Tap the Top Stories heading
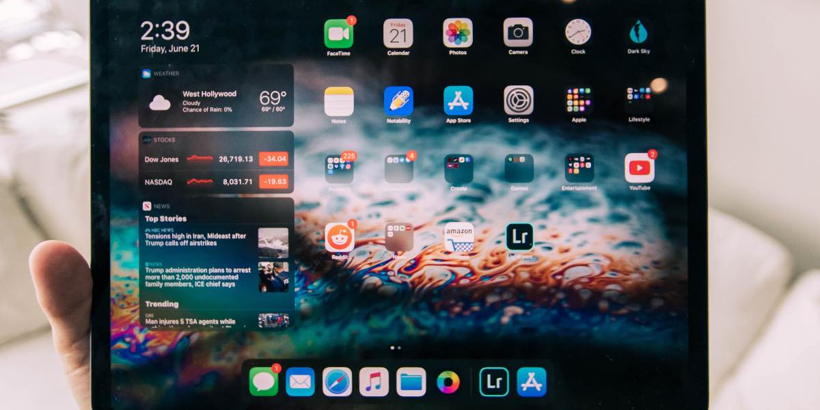This screenshot has width=820, height=410. [x=165, y=219]
